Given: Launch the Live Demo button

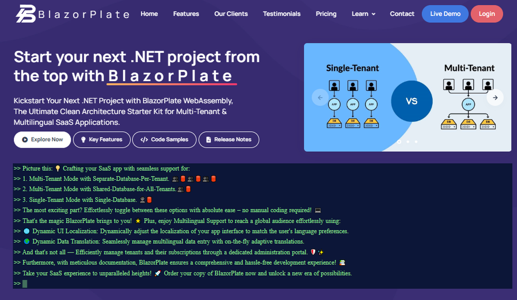Looking at the screenshot, I should pyautogui.click(x=445, y=14).
